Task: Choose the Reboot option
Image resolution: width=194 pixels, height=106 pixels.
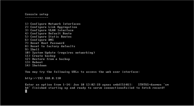Action: coord(34,62)
